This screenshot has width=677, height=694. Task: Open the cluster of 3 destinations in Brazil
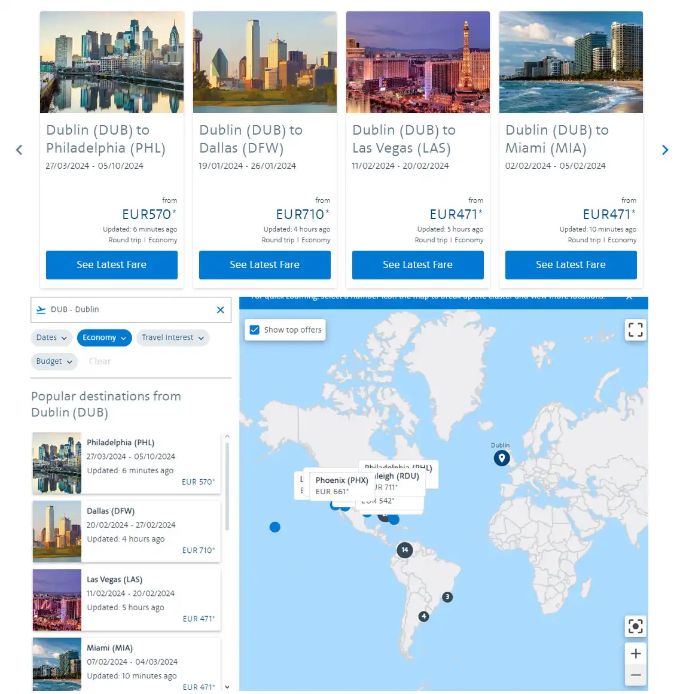(x=447, y=597)
